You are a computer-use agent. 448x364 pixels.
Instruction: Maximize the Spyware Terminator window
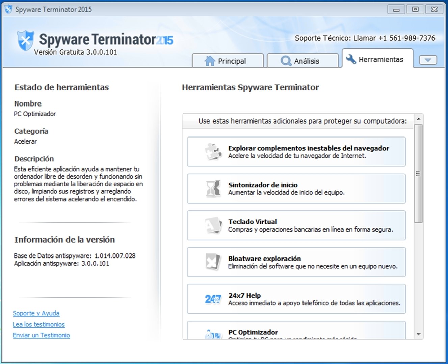tap(415, 9)
